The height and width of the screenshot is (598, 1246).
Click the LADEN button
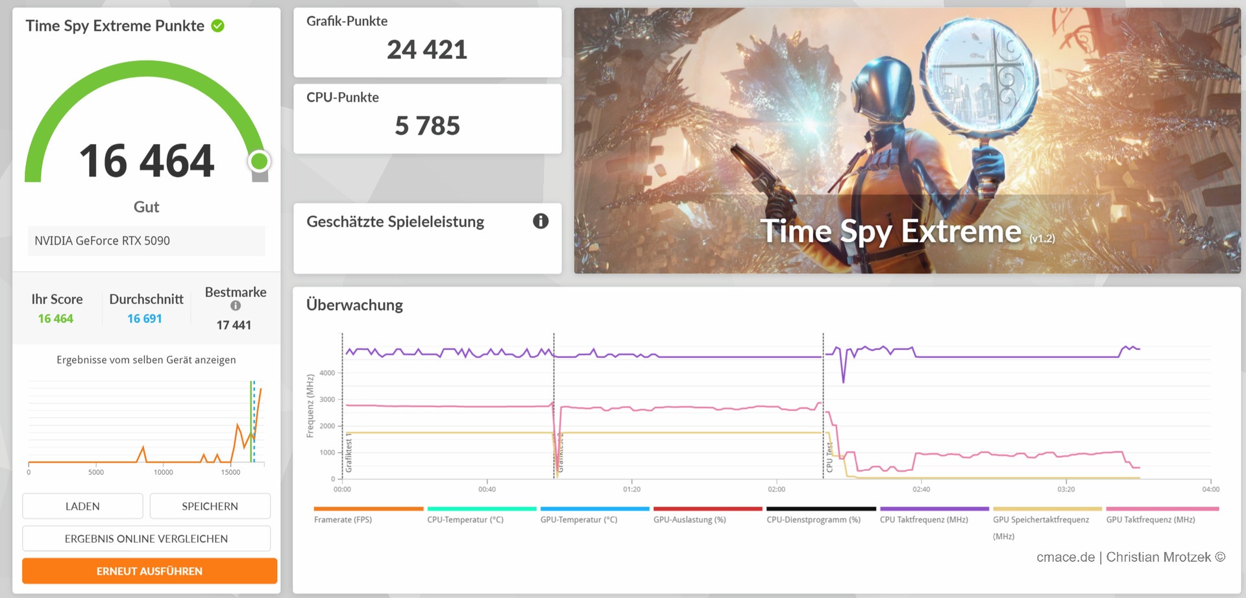point(82,506)
